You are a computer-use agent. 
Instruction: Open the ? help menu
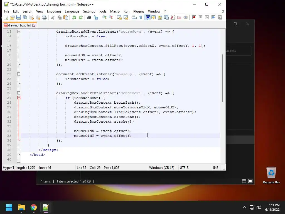point(165,11)
